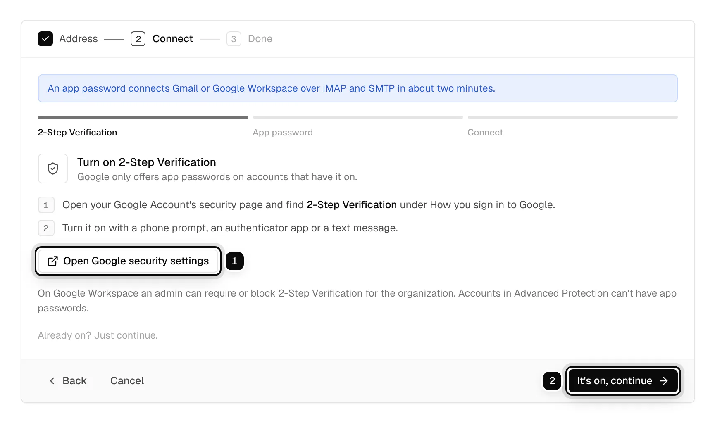The image size is (715, 423).
Task: Click the shield icon beside Turn on 2-Step Verification
Action: 53,169
